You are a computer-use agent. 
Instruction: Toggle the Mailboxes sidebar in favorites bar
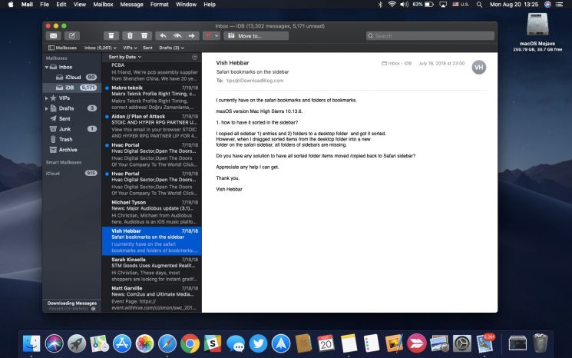coord(62,48)
